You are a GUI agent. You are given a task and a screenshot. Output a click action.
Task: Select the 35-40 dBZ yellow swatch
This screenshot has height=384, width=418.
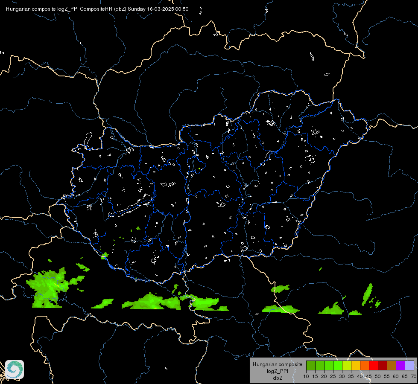click(x=356, y=365)
